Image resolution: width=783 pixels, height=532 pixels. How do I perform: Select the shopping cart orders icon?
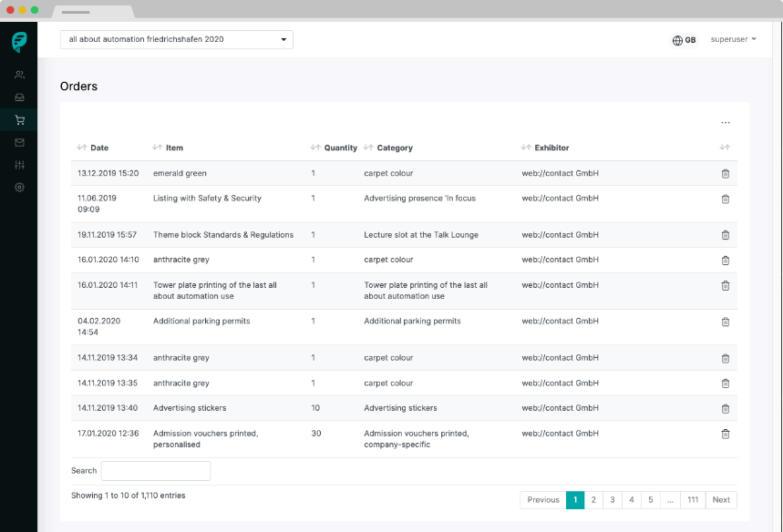[19, 119]
